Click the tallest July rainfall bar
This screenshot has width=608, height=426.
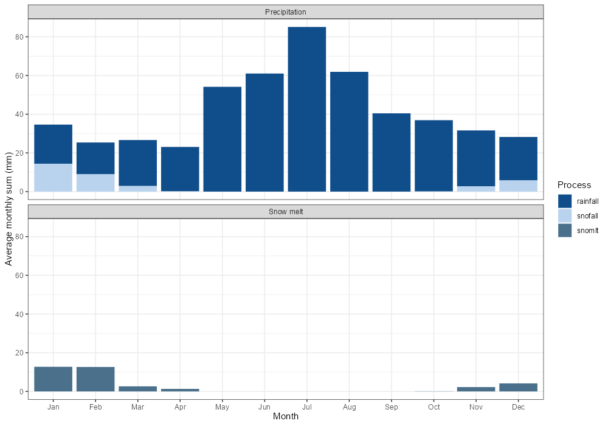pyautogui.click(x=307, y=110)
